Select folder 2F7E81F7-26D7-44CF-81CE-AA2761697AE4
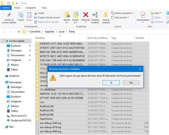 click(92, 48)
